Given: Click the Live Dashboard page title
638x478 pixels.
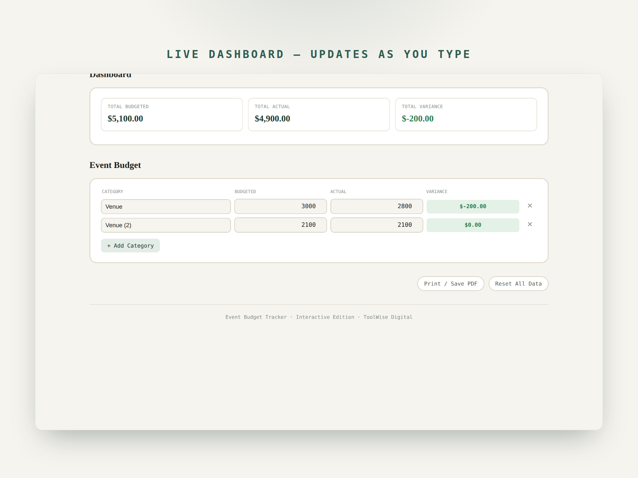Looking at the screenshot, I should click(319, 54).
